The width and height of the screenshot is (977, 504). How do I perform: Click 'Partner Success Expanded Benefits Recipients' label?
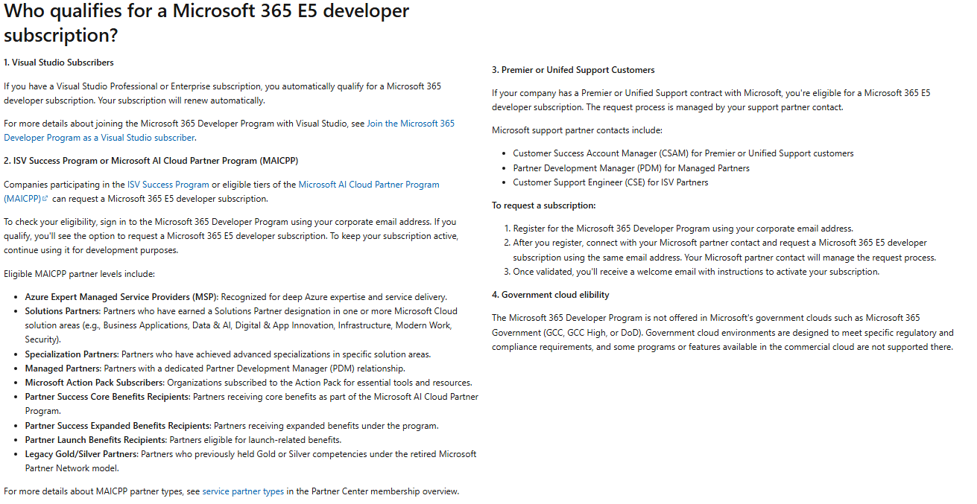[x=118, y=426]
